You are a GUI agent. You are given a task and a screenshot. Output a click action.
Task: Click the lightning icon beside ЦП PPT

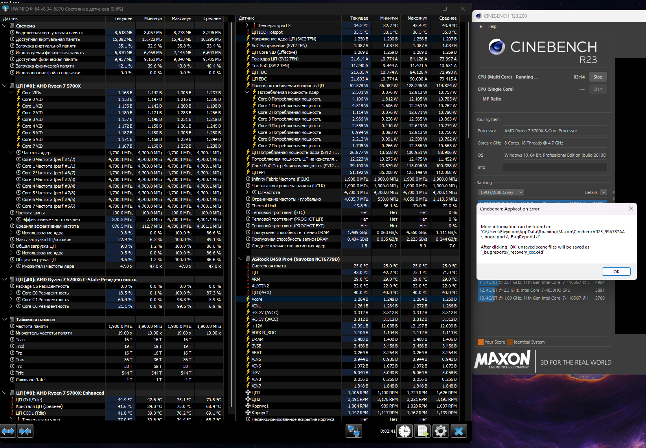(x=248, y=172)
